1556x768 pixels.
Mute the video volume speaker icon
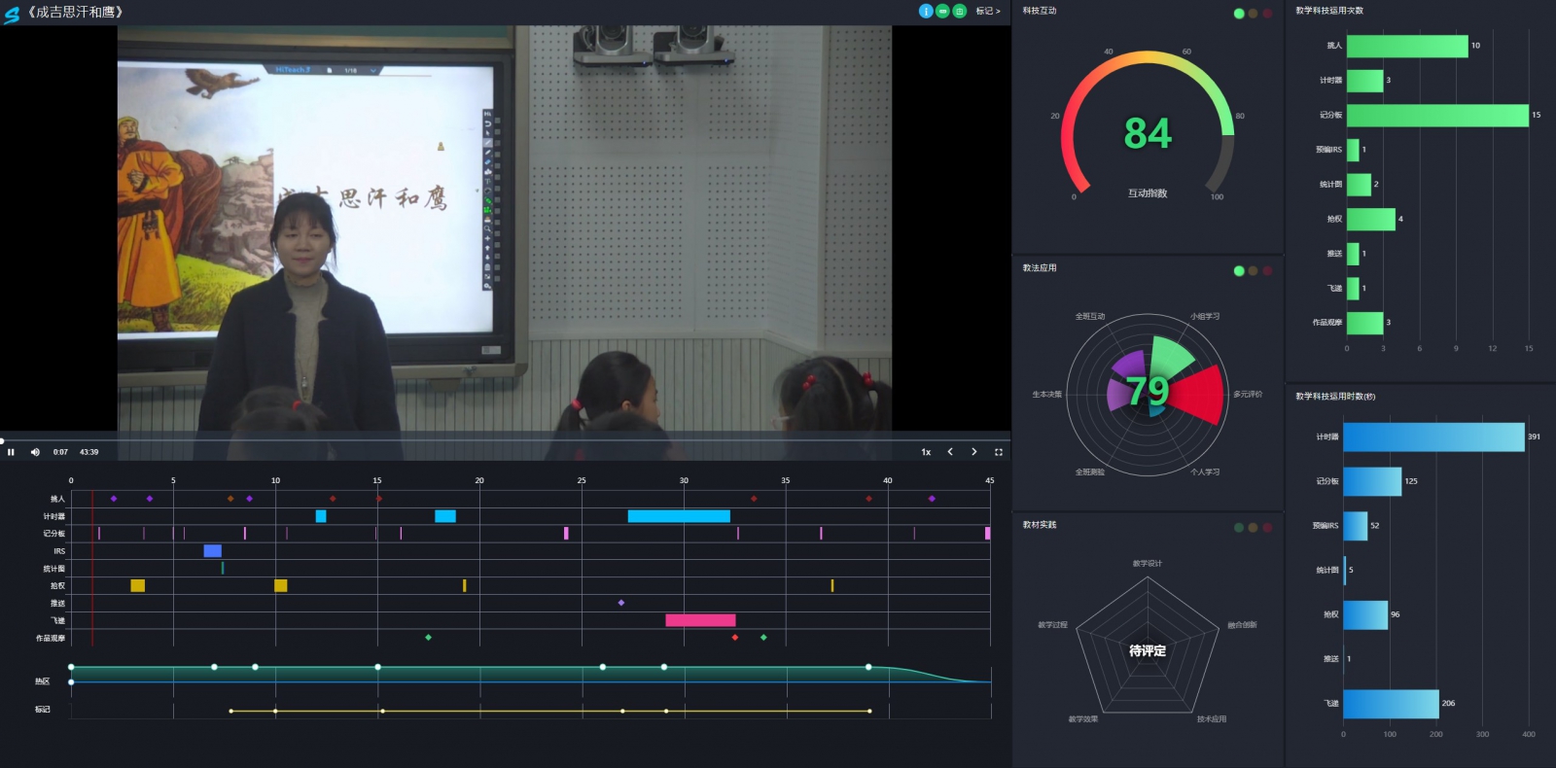point(35,452)
